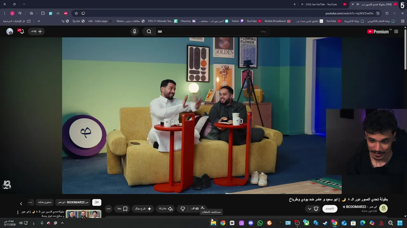This screenshot has height=228, width=407.
Task: Open Discord from taskbar
Action: pyautogui.click(x=251, y=223)
